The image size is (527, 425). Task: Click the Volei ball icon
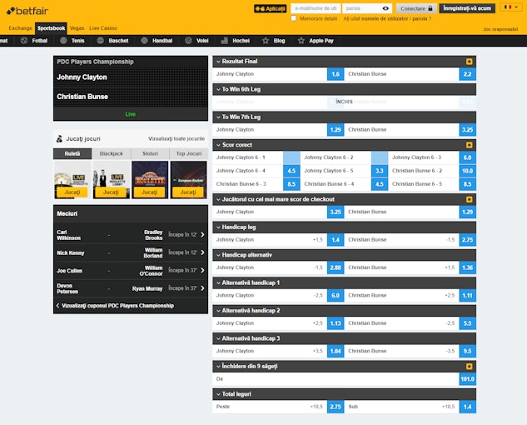(188, 41)
